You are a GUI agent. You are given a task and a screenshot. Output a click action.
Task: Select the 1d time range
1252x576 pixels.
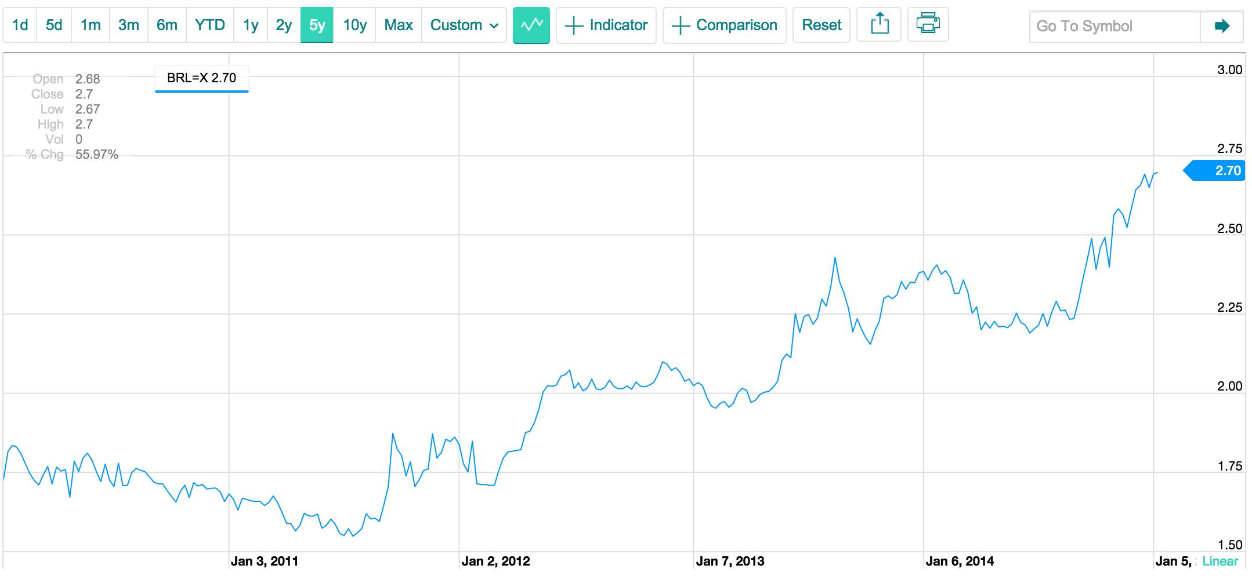click(20, 25)
